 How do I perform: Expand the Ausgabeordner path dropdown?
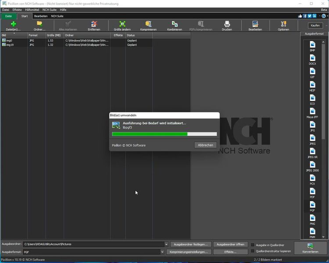tap(166, 244)
